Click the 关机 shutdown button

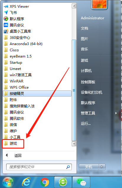[x=89, y=167]
